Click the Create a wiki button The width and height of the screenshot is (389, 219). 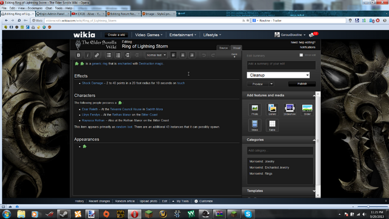(x=116, y=35)
